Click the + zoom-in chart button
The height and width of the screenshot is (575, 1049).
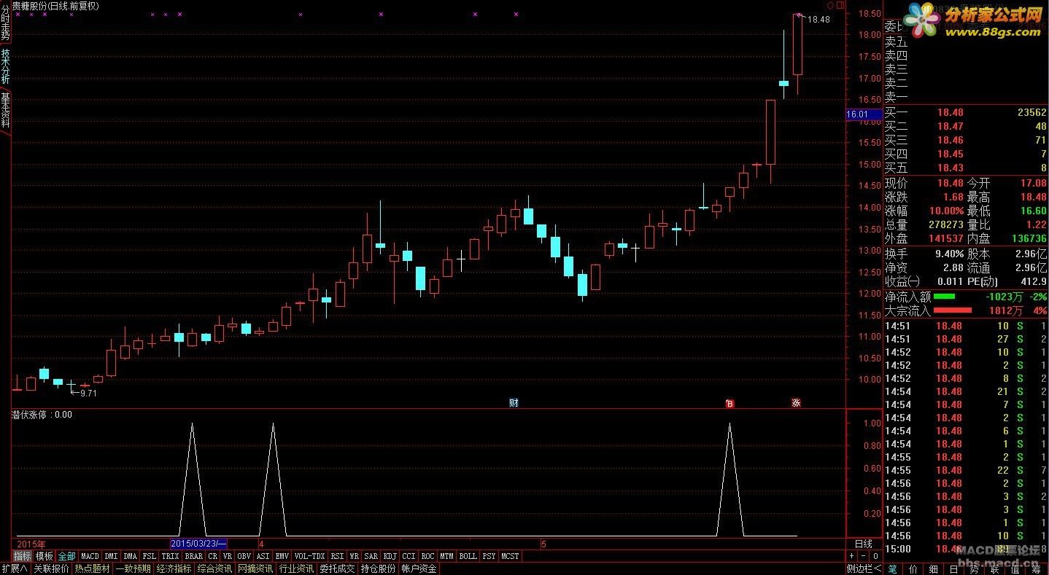tap(851, 556)
